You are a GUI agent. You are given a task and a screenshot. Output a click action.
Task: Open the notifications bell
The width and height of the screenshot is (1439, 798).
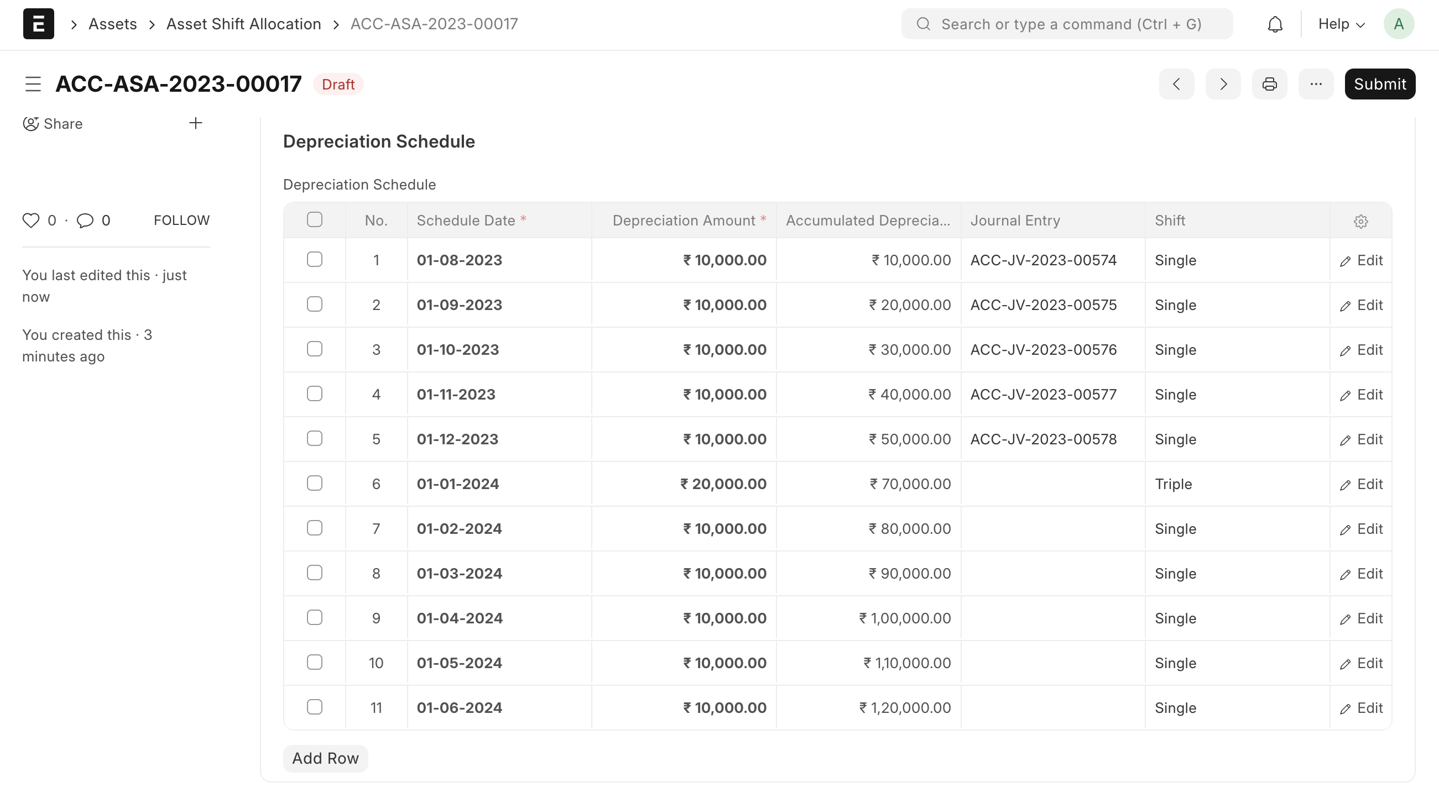1275,24
